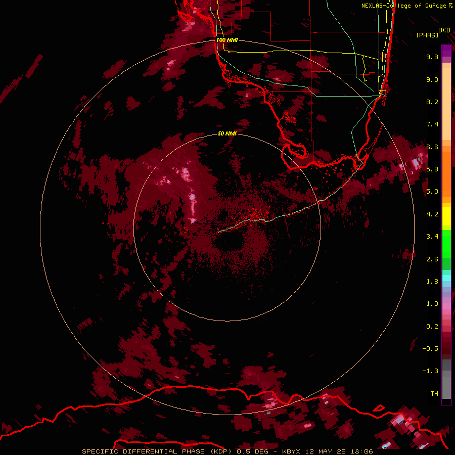Screen dimensions: 455x455
Task: Click the 1.8 value on the scale
Action: (432, 282)
